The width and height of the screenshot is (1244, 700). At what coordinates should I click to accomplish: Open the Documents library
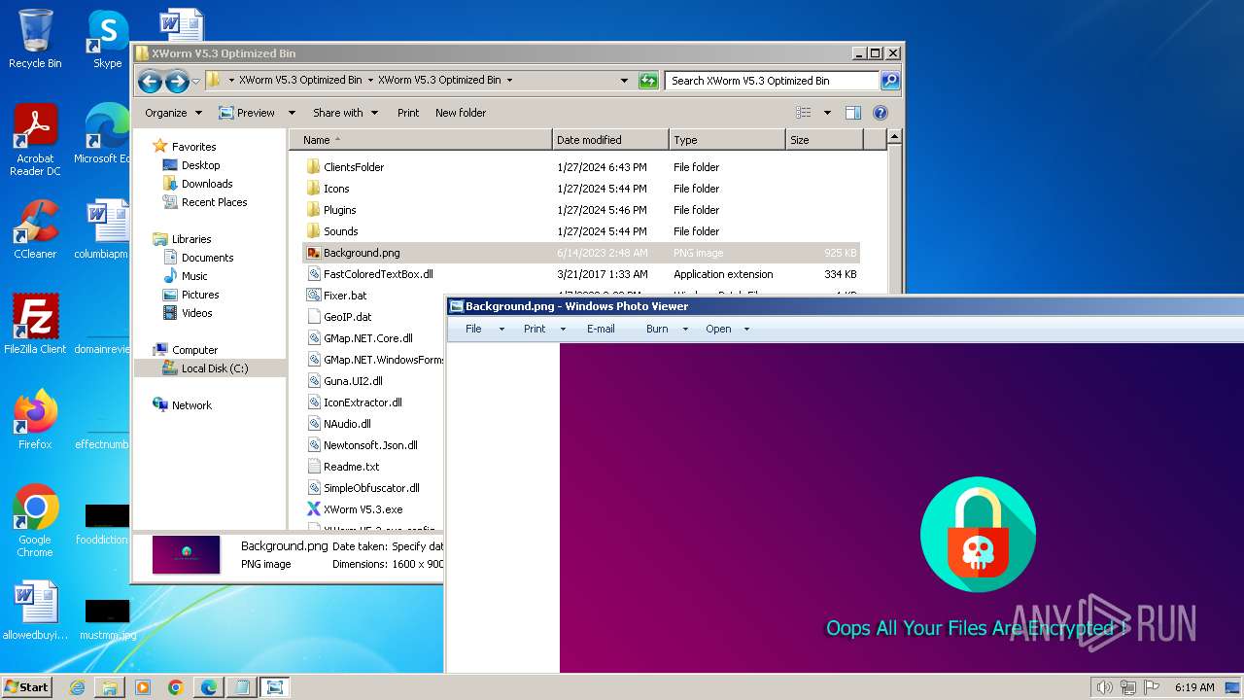coord(207,258)
